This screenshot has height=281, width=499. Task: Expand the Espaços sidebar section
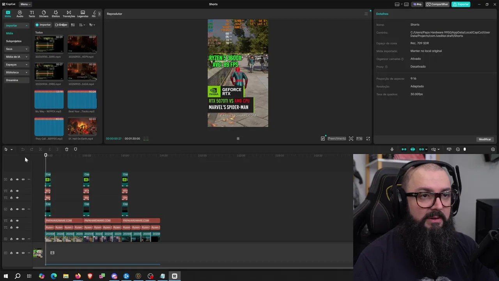pos(16,64)
